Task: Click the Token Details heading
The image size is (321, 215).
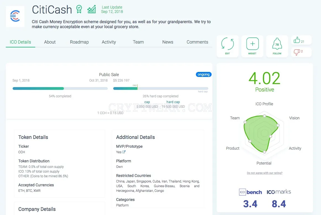Action: [33, 137]
